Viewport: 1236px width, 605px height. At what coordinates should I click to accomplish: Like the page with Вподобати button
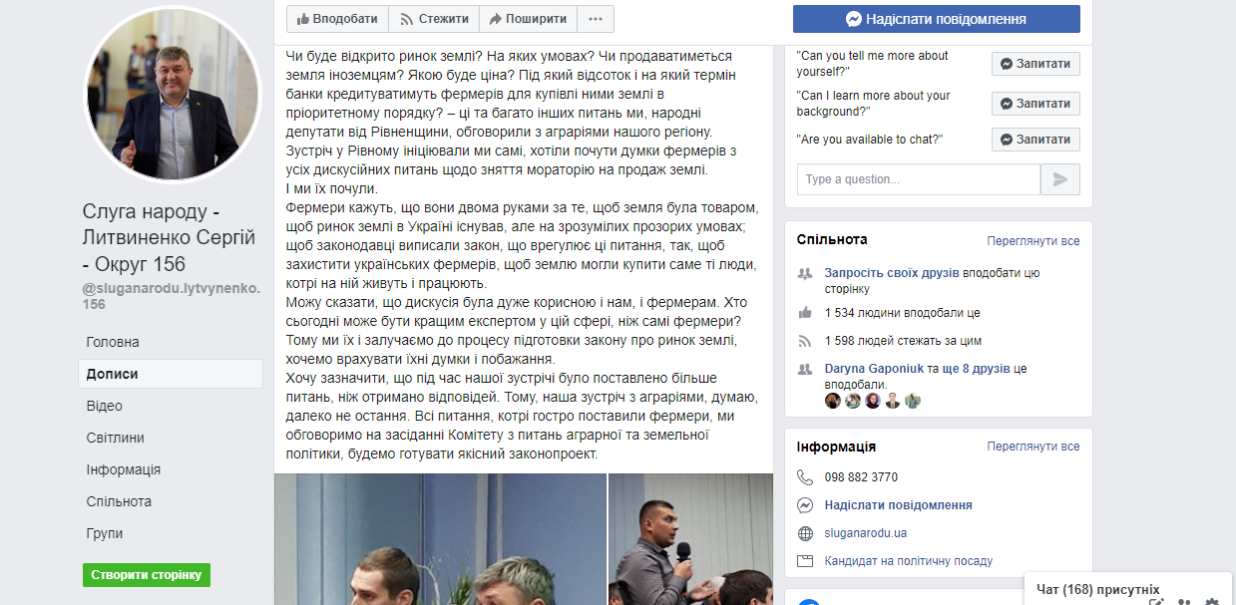(x=337, y=19)
